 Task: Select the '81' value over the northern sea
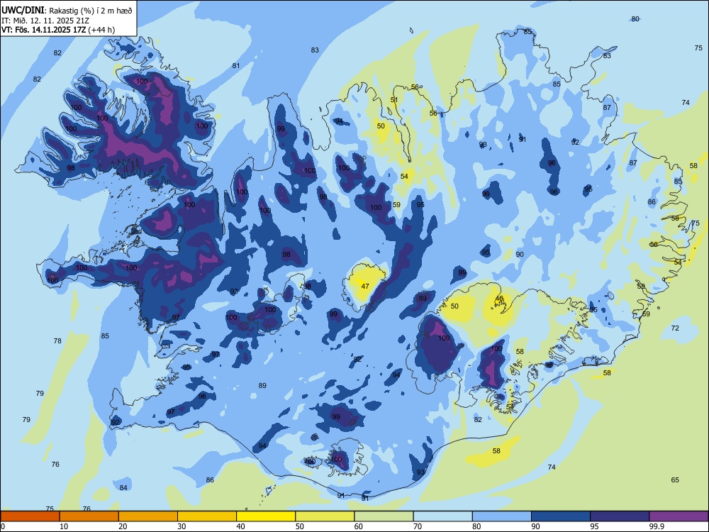[x=236, y=65]
